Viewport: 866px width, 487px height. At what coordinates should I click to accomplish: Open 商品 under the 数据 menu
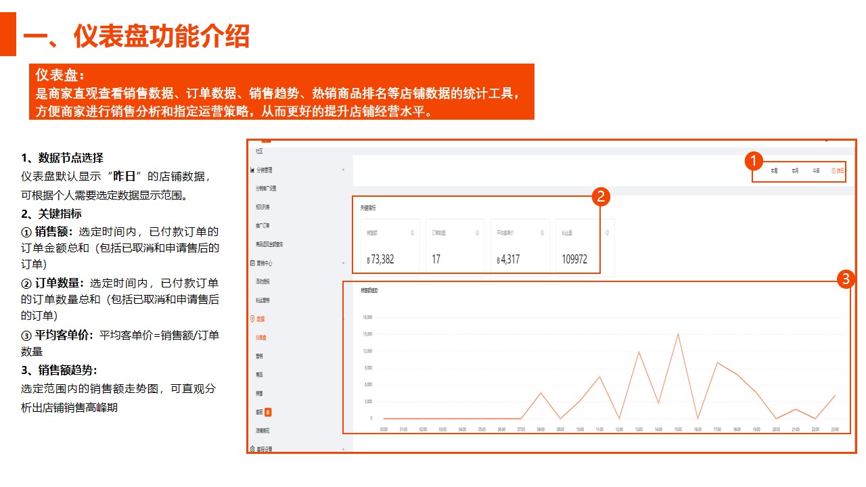click(x=259, y=375)
